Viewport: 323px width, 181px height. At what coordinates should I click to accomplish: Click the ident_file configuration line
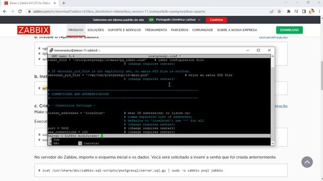pos(97,60)
